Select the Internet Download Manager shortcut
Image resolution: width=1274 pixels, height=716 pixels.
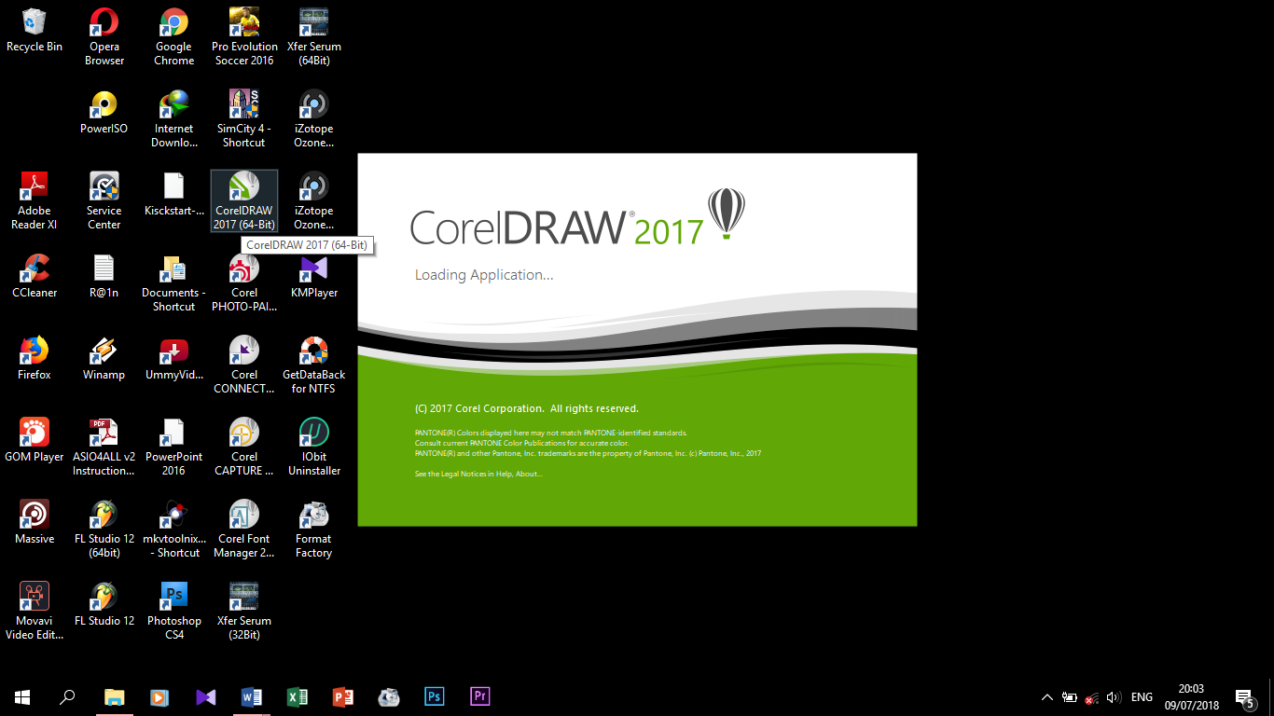click(x=174, y=119)
